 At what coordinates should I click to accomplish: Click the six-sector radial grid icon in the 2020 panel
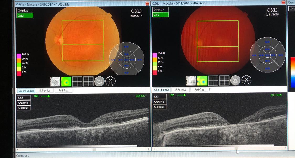click(246, 80)
